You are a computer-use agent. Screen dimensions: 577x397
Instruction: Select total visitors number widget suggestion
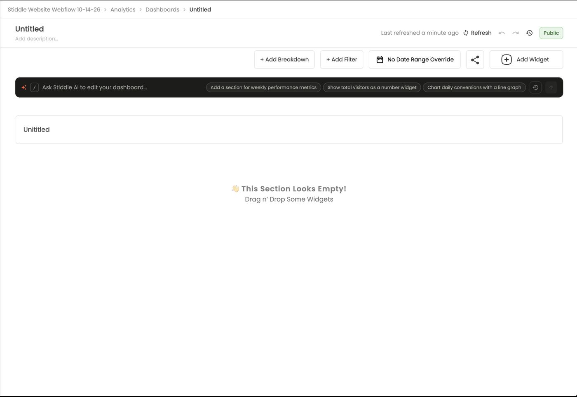(x=372, y=87)
